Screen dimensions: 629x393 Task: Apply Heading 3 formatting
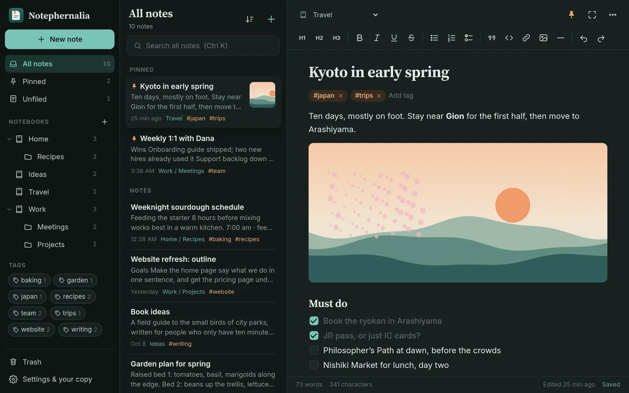(x=337, y=38)
